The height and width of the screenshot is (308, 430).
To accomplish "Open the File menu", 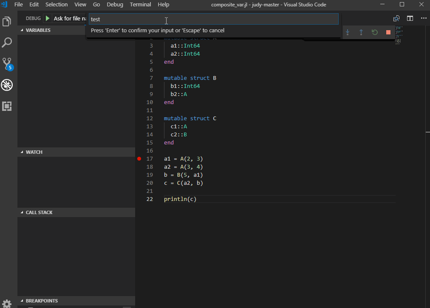I will pyautogui.click(x=19, y=4).
